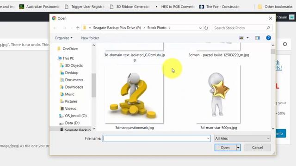Open the split arrow beside Open button

[238, 148]
